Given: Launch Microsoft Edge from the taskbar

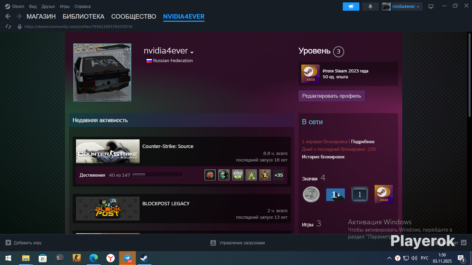Looking at the screenshot, I should pos(94,258).
